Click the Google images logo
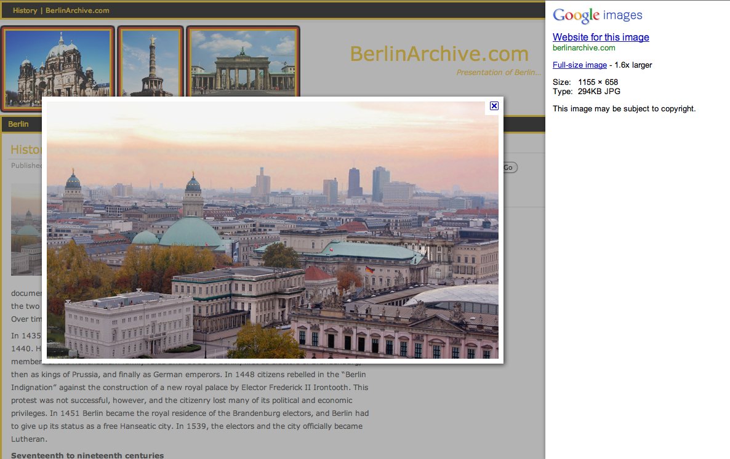This screenshot has height=459, width=730. [596, 15]
